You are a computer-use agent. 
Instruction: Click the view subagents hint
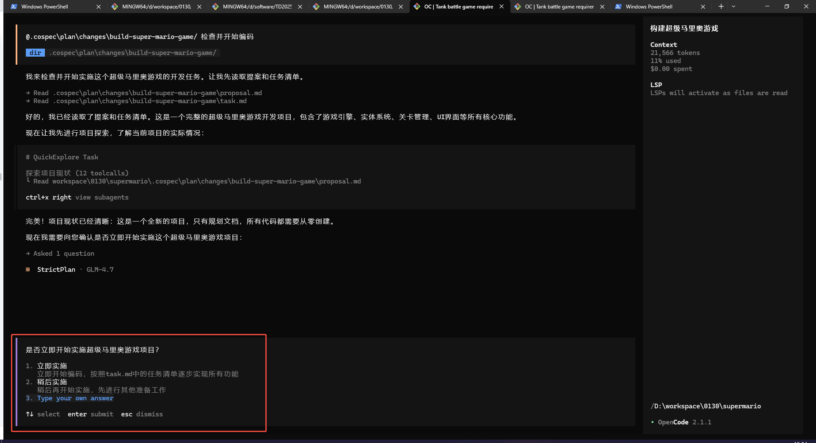(102, 197)
